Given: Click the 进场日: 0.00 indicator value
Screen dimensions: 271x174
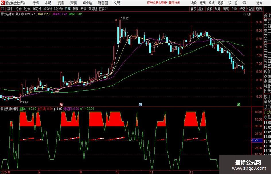Looking at the screenshot, I should point(71,109).
